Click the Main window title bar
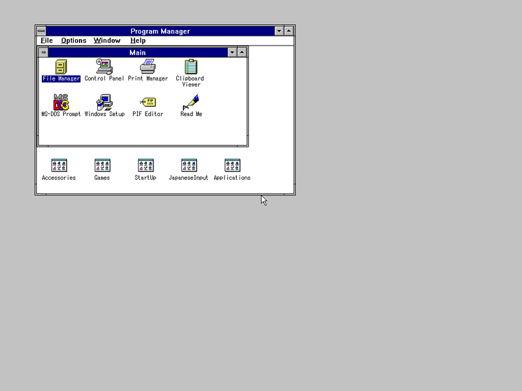This screenshot has width=522, height=391. (138, 52)
